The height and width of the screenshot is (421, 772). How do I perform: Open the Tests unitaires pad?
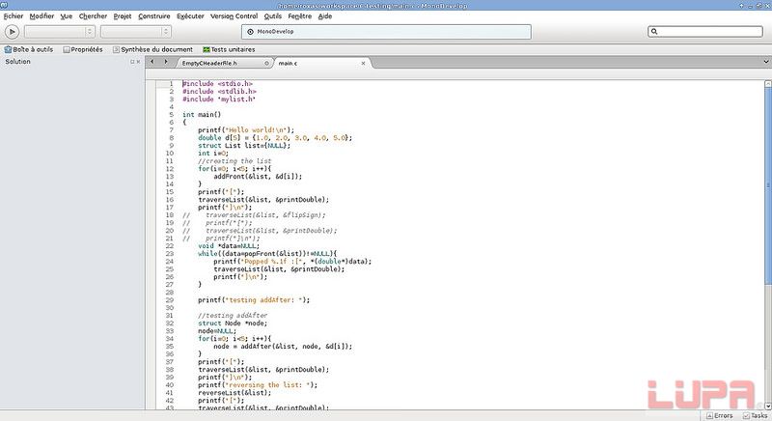(229, 50)
